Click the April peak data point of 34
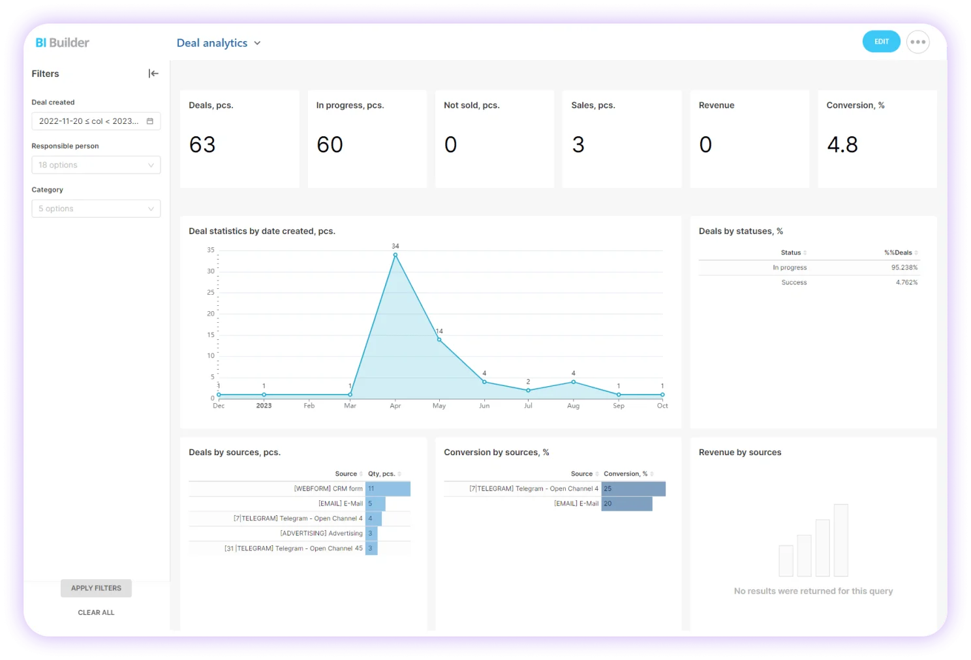 click(x=395, y=255)
